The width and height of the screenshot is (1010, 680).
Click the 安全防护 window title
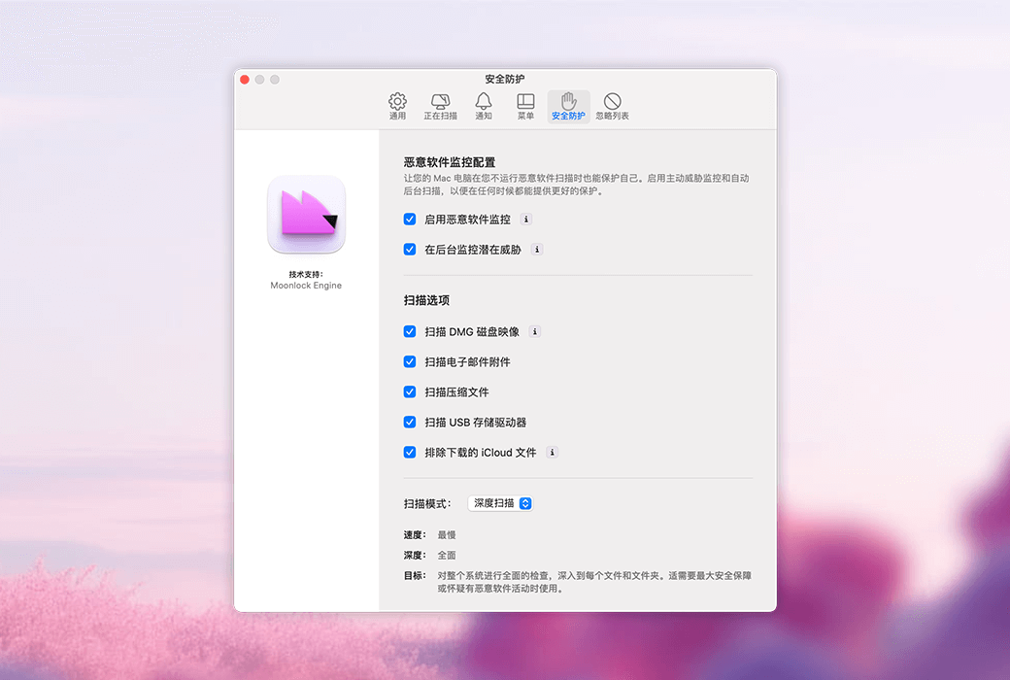[505, 80]
